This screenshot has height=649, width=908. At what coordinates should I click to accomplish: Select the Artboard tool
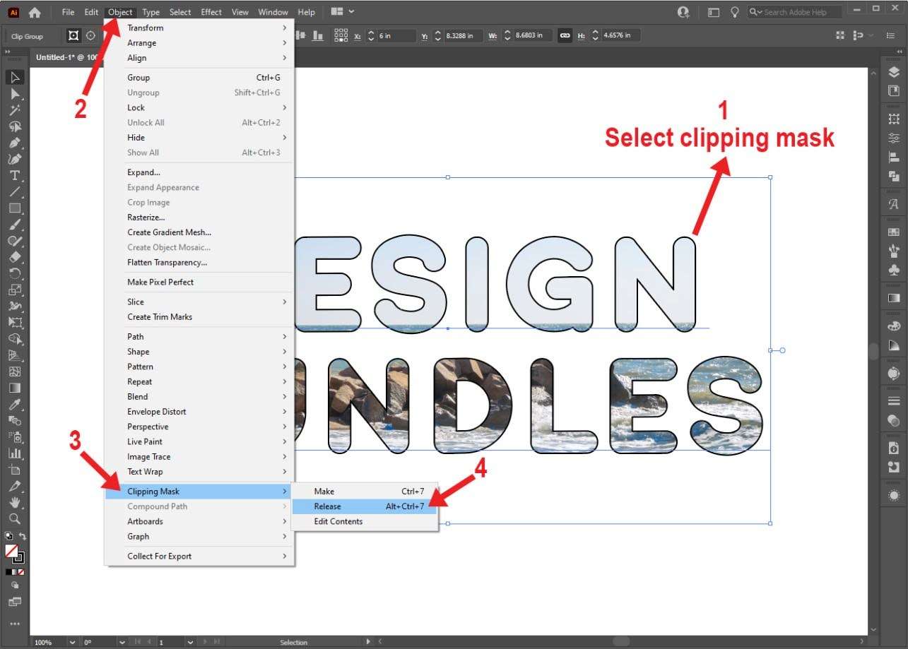tap(15, 470)
